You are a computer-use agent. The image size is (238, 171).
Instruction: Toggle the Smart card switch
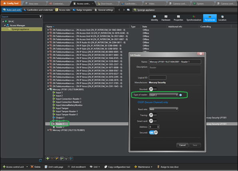click(153, 121)
